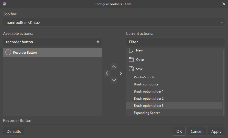
Task: Select Brush composite in current actions
Action: [x=146, y=84]
